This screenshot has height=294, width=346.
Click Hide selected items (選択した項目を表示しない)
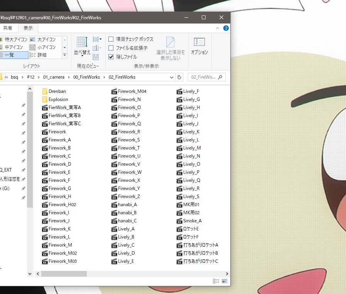170,49
